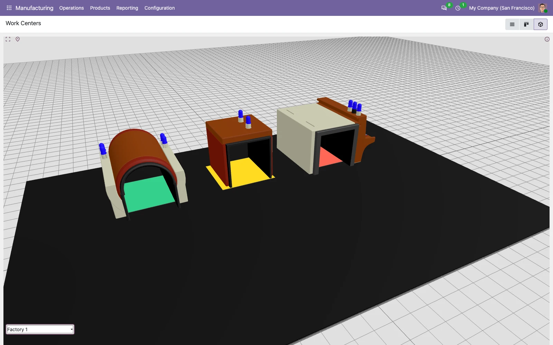
Task: Open the activities clock icon
Action: coord(458,8)
